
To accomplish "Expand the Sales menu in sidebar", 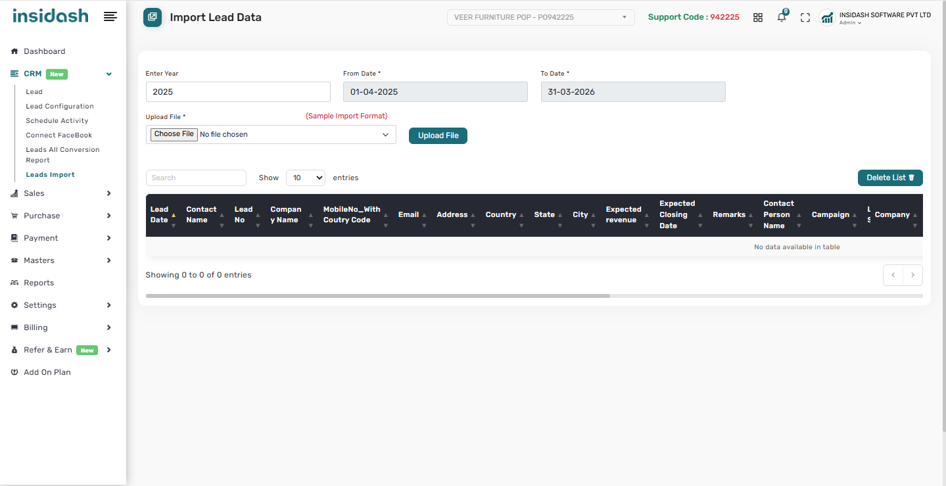I will (x=34, y=193).
